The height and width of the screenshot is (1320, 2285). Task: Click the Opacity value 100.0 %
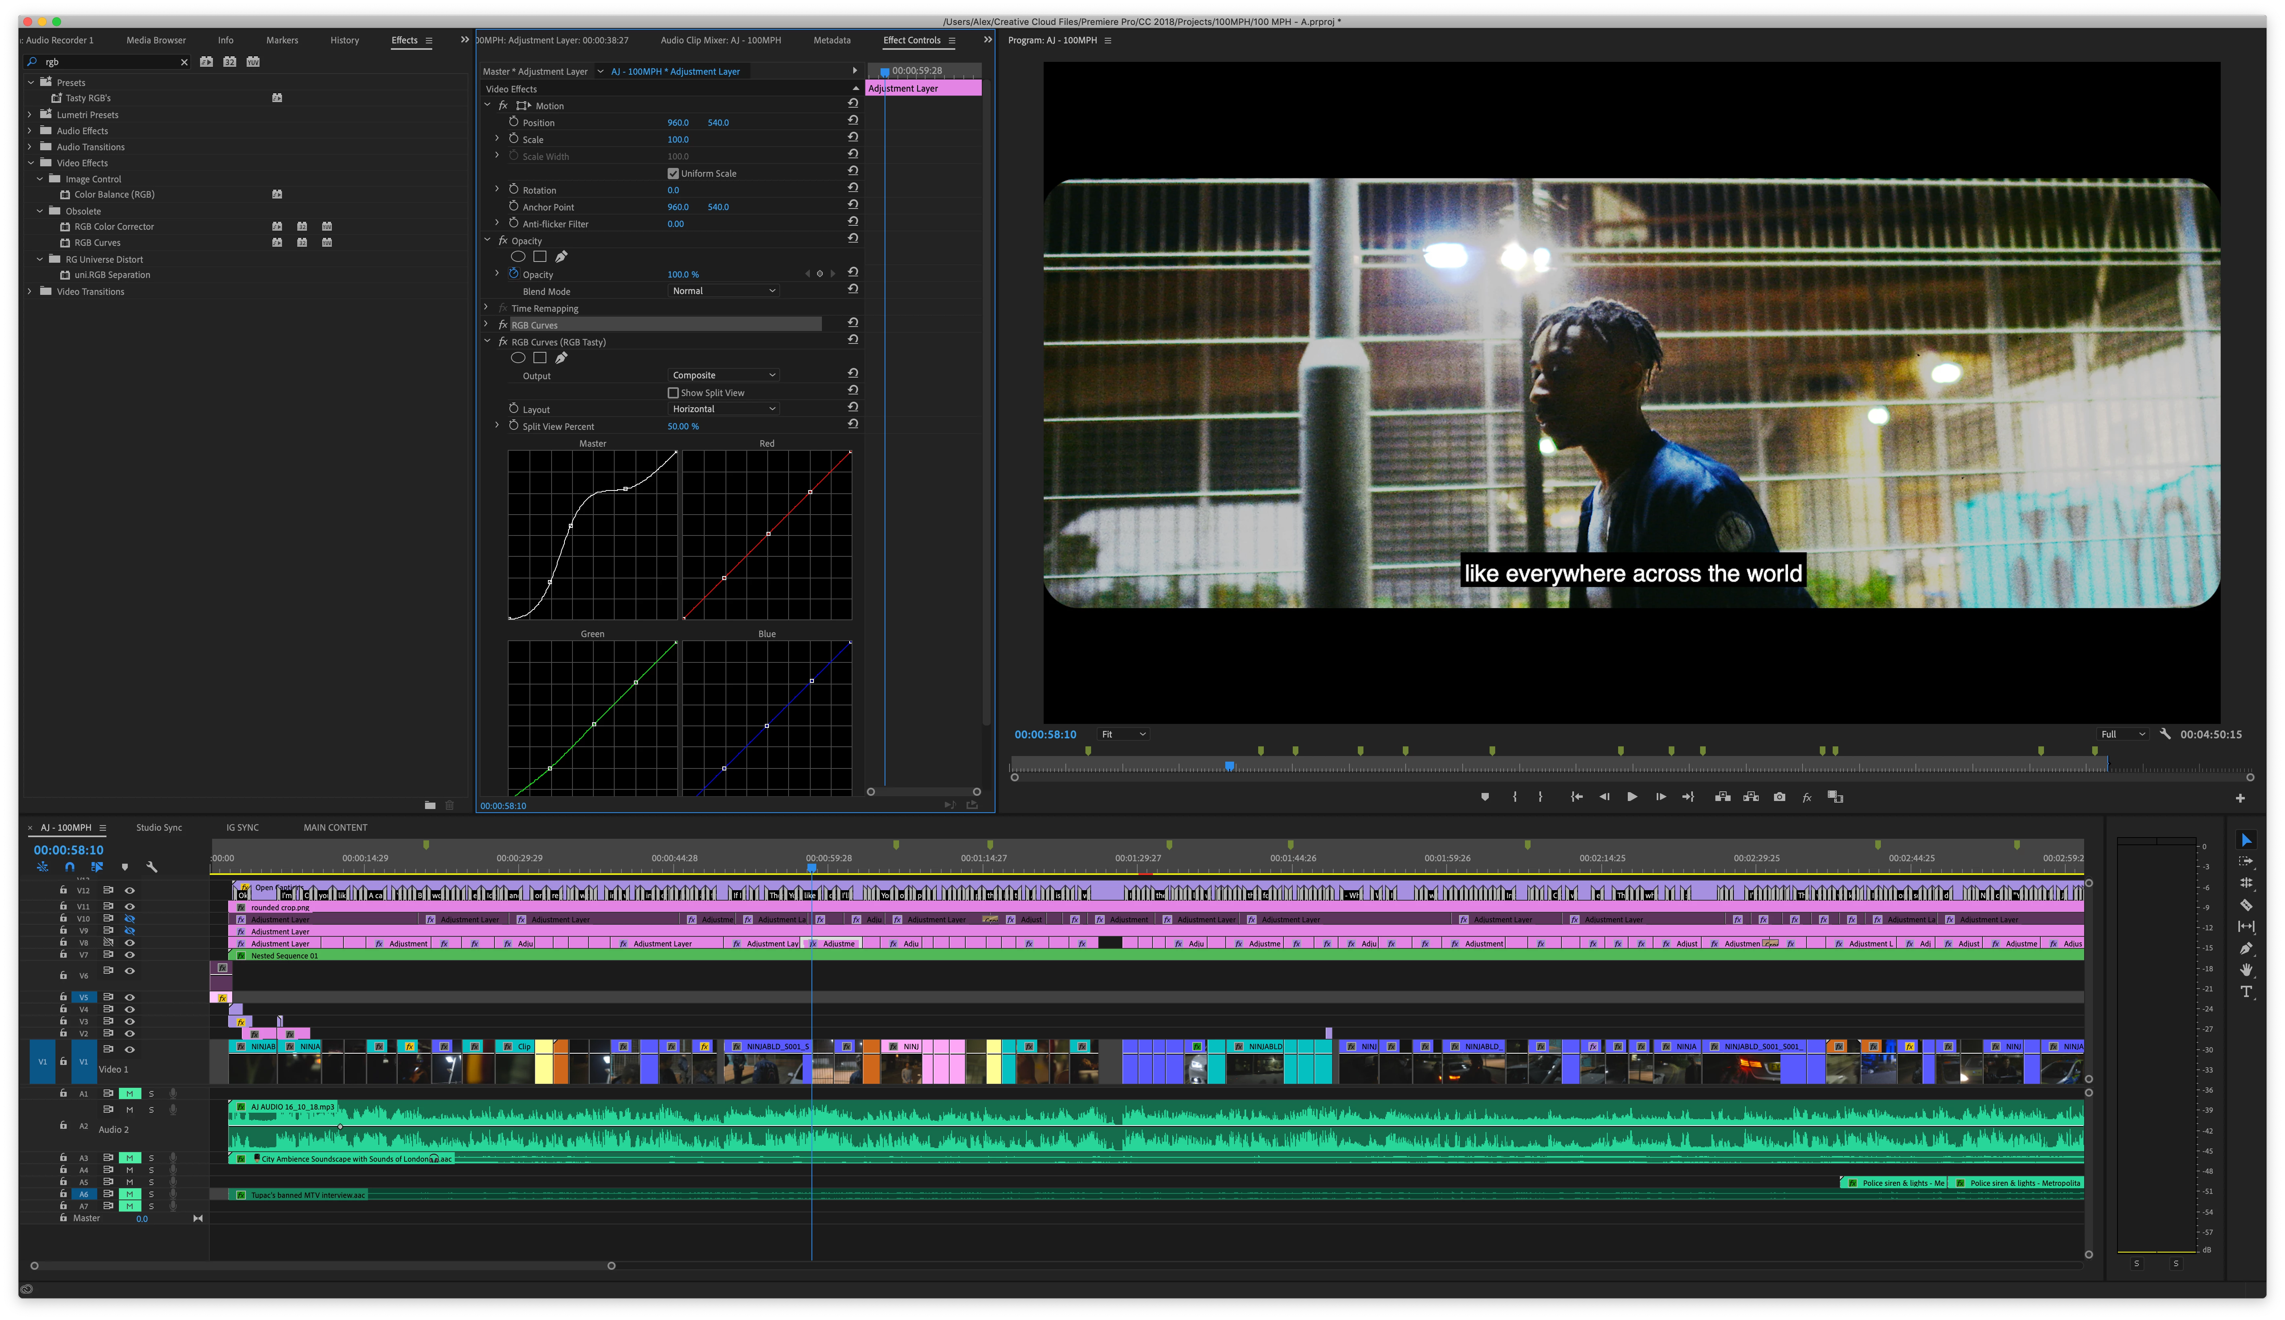pos(683,275)
